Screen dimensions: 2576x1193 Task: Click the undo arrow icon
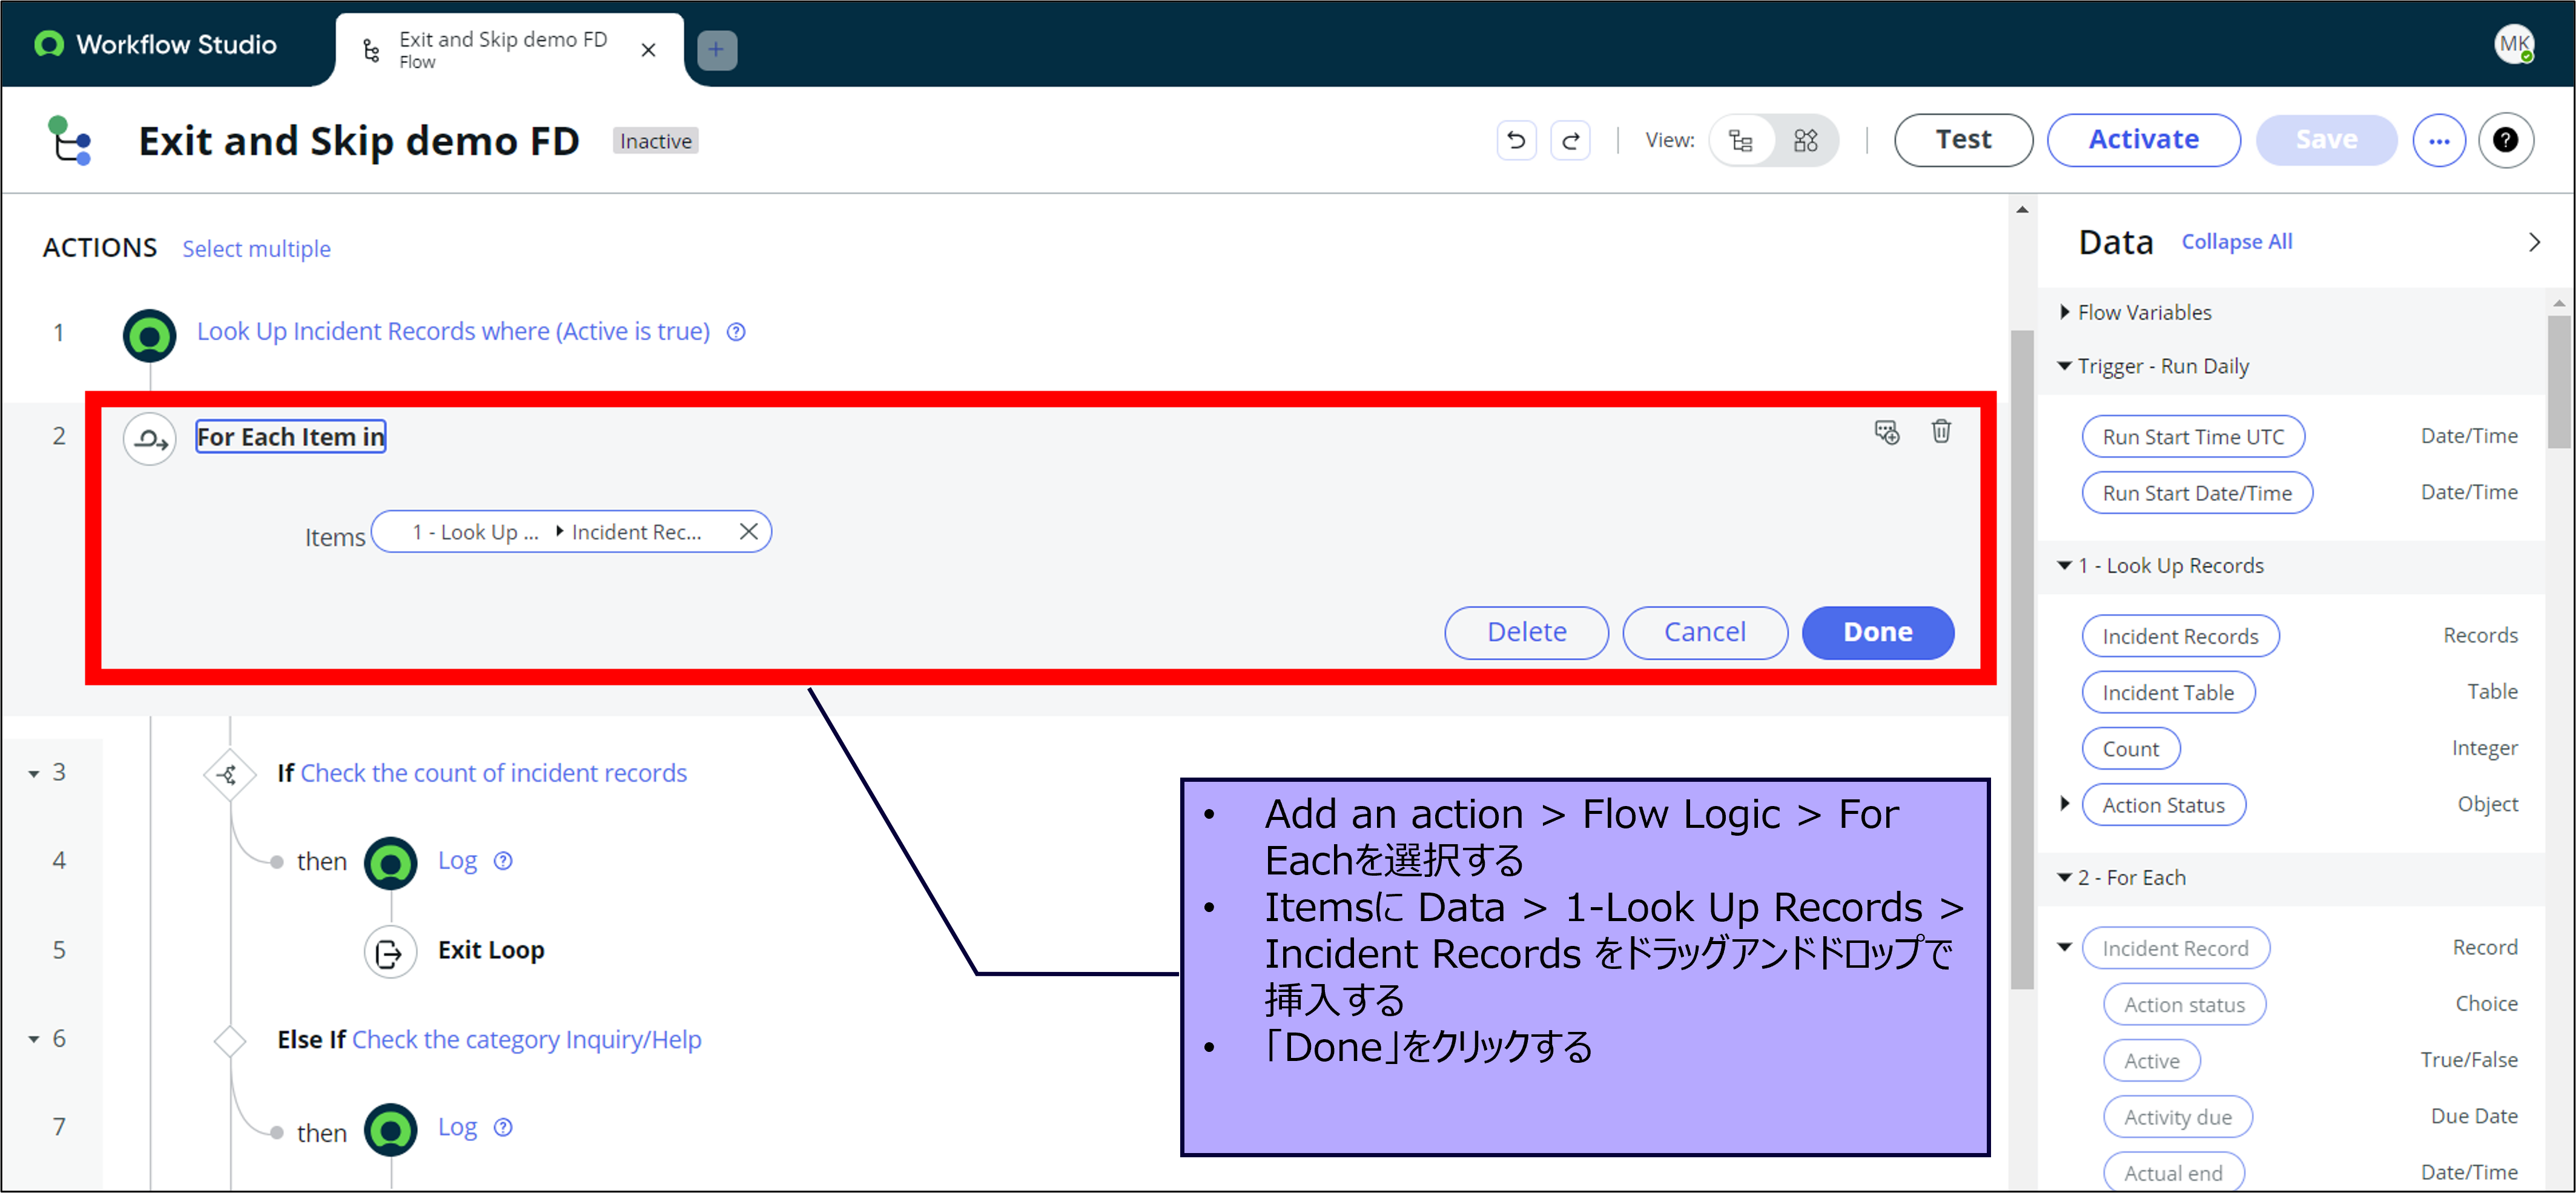click(x=1515, y=140)
